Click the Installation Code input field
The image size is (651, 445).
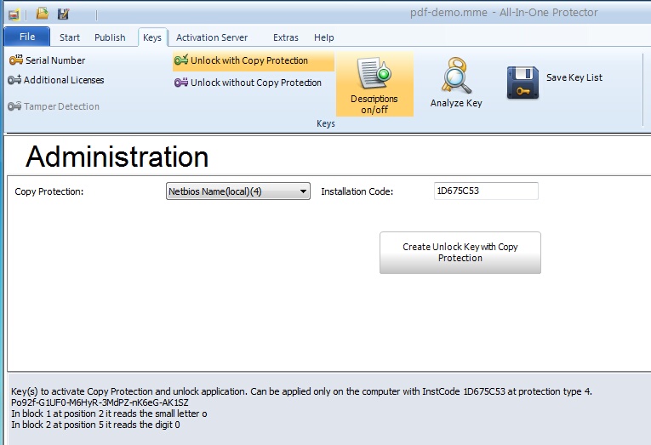(x=485, y=191)
